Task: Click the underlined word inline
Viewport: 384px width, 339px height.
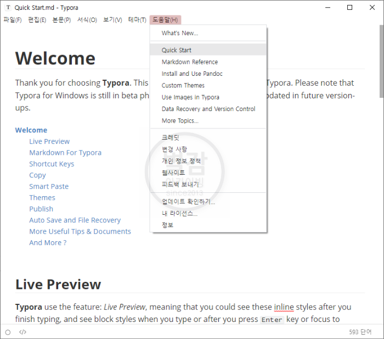Action: pyautogui.click(x=284, y=307)
